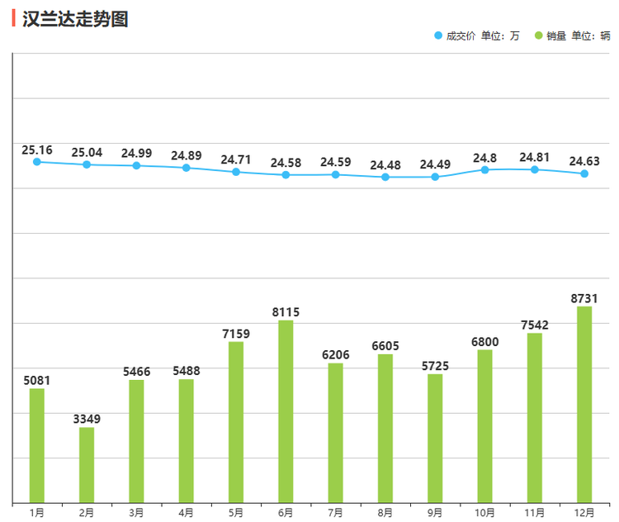Viewport: 619px width, 522px height.
Task: Click the 7月 x-axis month label
Action: pos(335,513)
